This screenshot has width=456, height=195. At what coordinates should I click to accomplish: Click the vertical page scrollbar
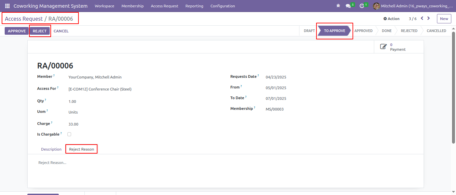tap(454, 87)
